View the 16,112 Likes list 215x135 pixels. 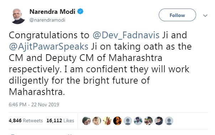(60, 121)
